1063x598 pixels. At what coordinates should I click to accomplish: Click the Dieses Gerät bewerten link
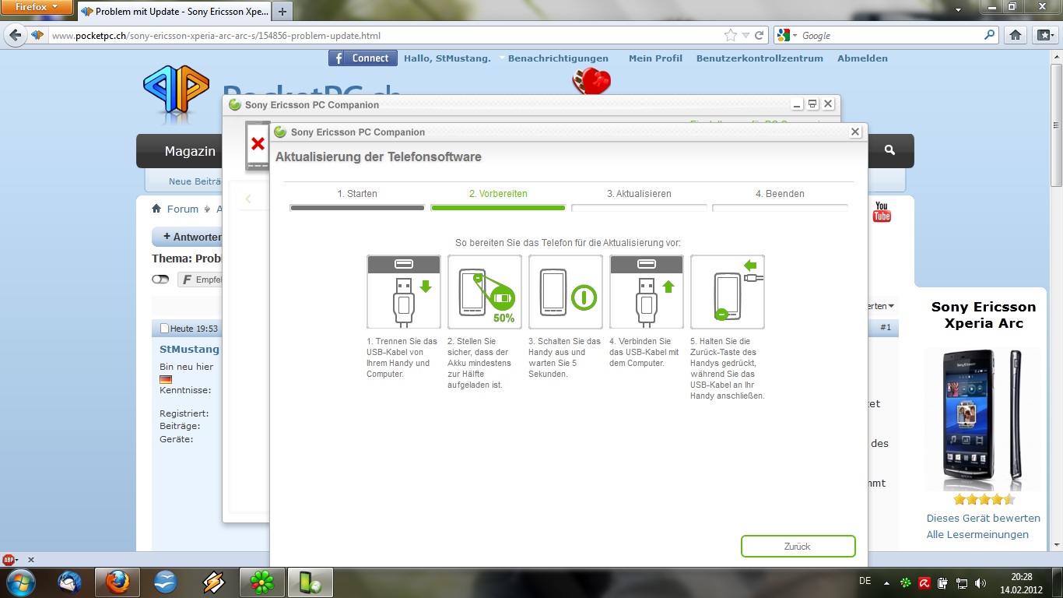pos(984,518)
